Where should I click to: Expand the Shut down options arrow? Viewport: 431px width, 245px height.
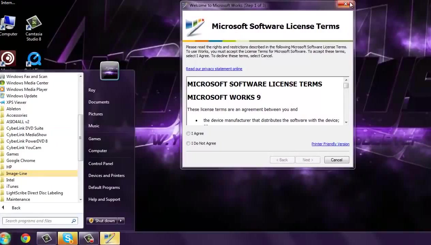(x=121, y=221)
